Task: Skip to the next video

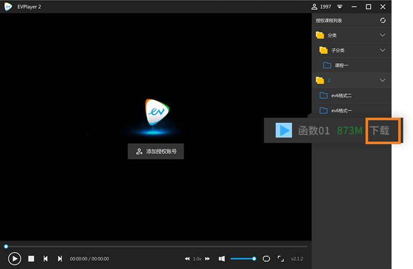Action: (x=60, y=259)
